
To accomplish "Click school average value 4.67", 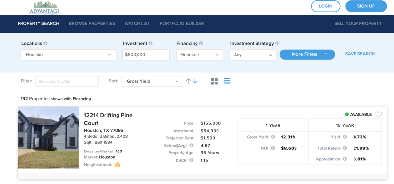I will [x=205, y=145].
